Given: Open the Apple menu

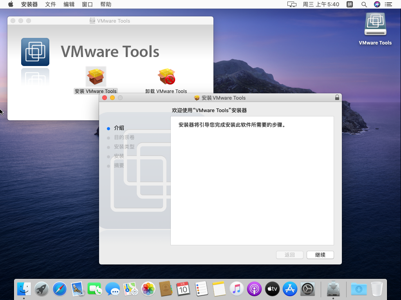Looking at the screenshot, I should (x=11, y=4).
